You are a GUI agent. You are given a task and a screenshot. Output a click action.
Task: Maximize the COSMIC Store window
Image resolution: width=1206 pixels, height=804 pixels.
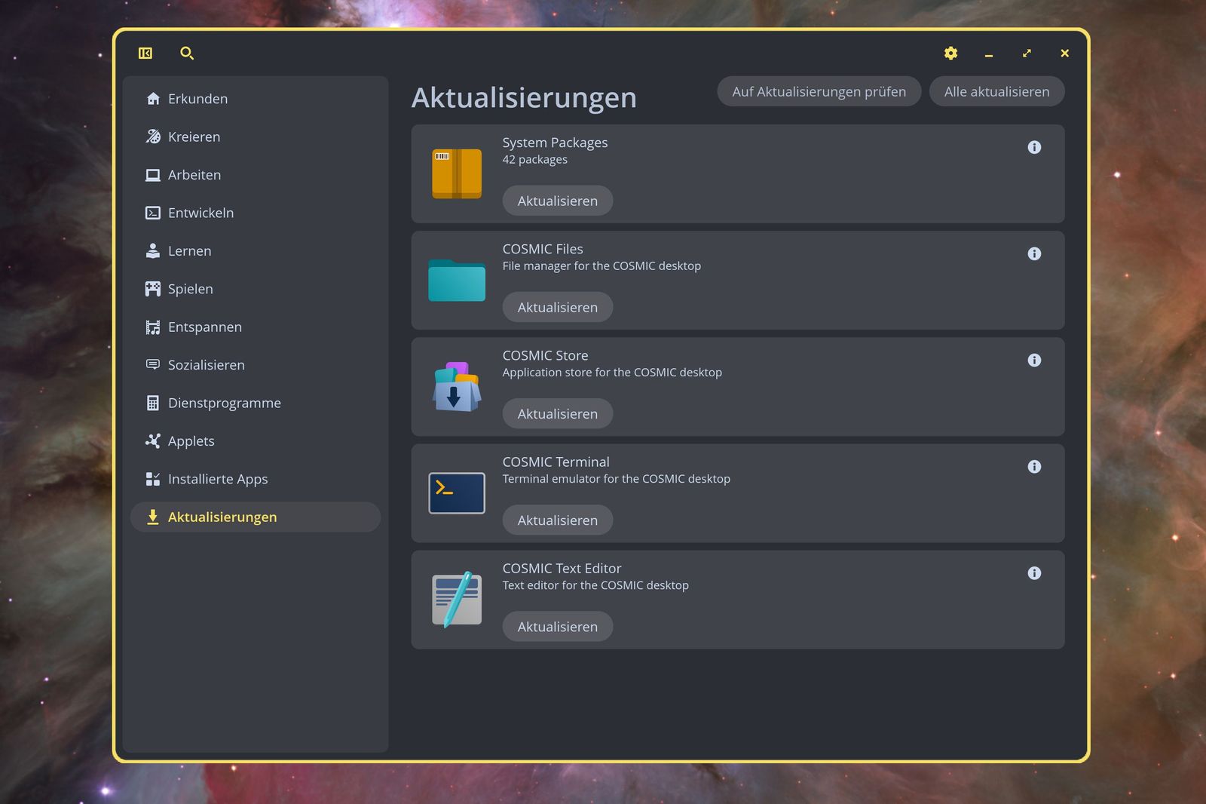(x=1027, y=54)
